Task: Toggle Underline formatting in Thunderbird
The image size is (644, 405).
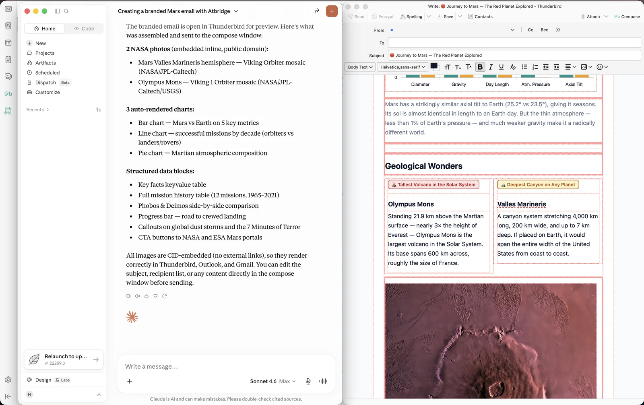Action: click(502, 67)
